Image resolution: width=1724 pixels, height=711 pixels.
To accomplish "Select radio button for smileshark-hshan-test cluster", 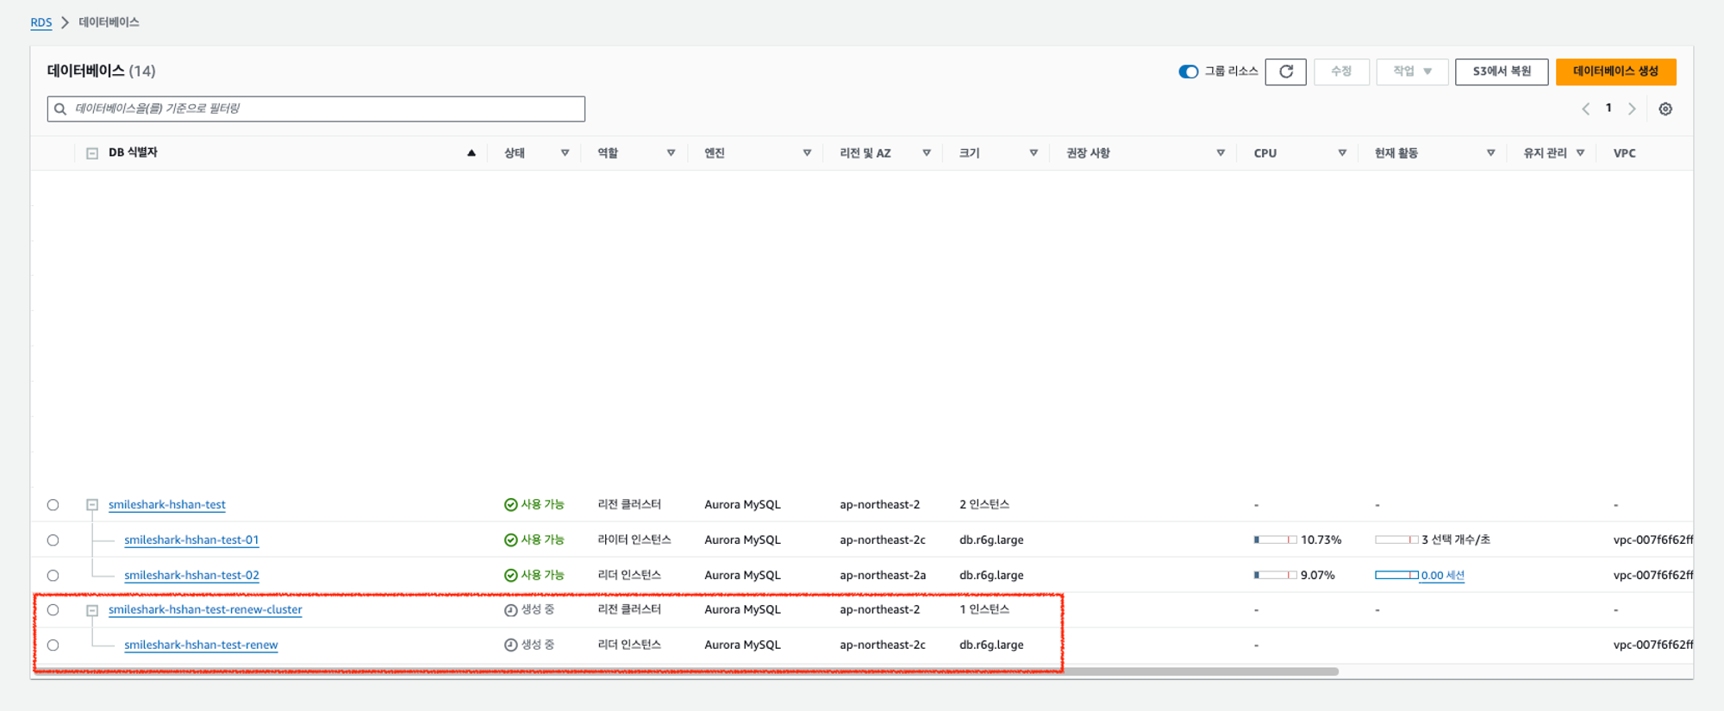I will click(x=53, y=505).
